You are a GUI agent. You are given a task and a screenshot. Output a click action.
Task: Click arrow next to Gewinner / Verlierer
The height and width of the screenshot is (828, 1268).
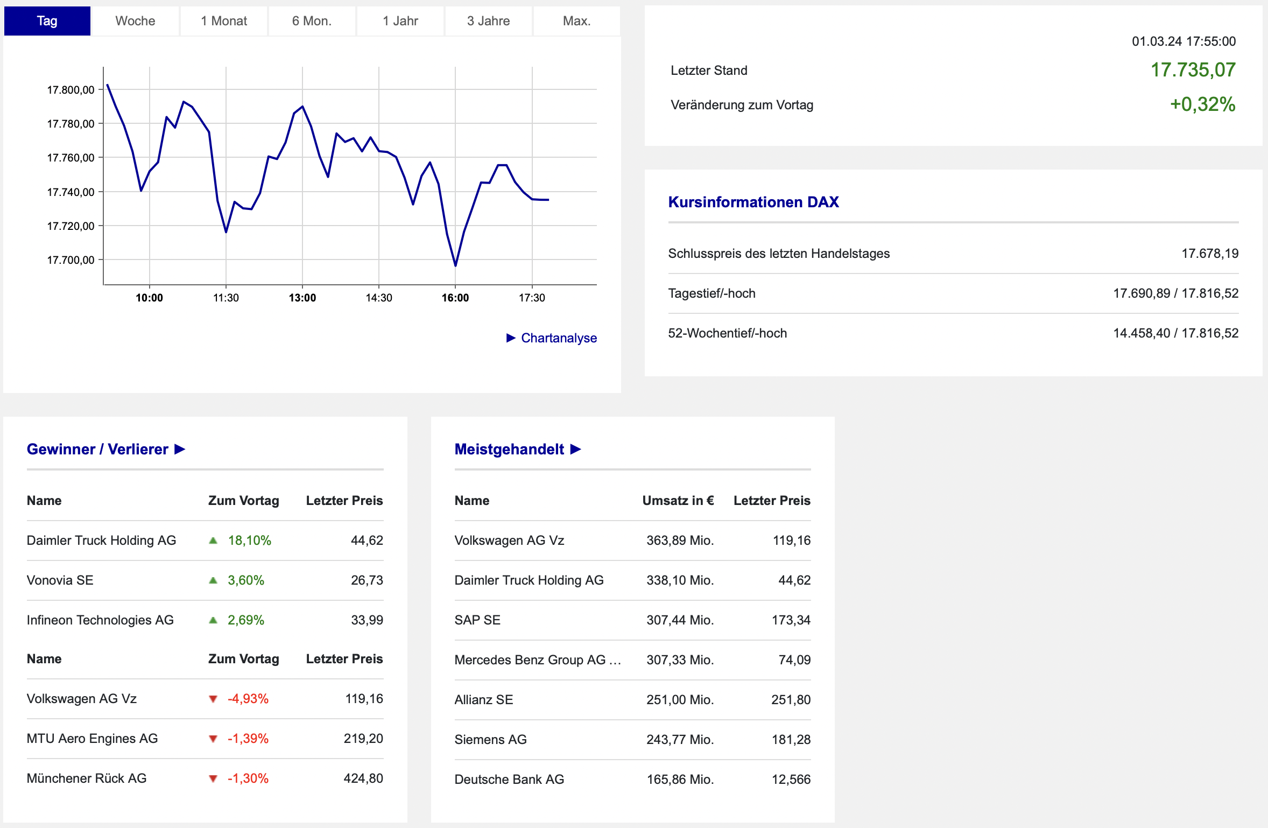tap(180, 449)
